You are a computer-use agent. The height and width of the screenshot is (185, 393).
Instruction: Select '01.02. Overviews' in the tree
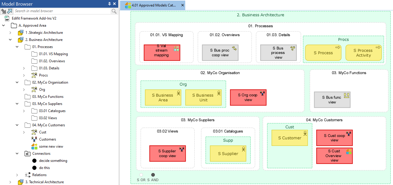point(52,61)
